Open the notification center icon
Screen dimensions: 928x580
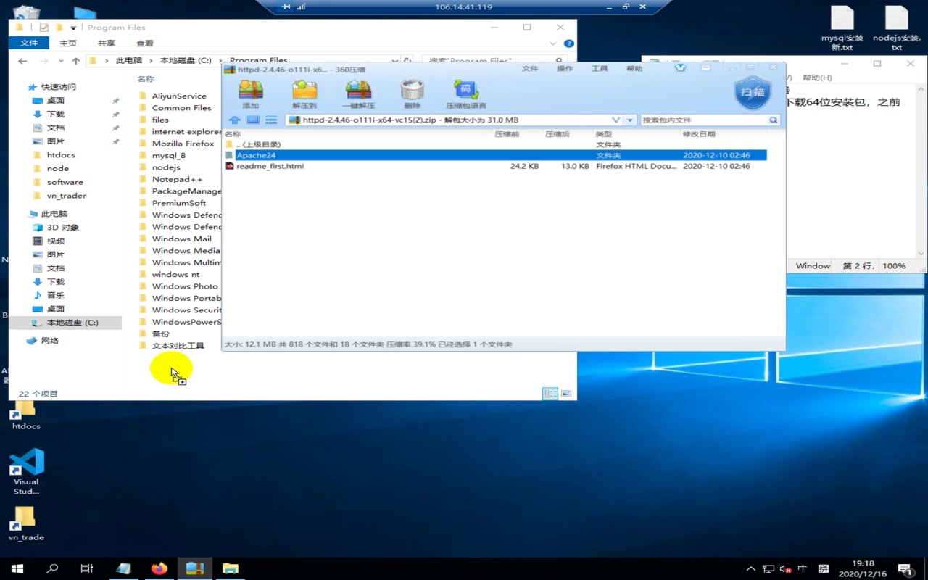(x=905, y=568)
